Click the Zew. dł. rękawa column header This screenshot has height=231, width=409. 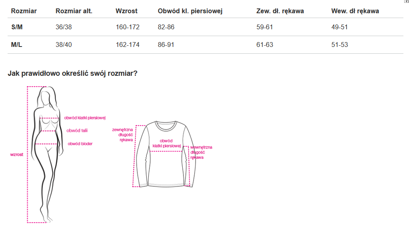[x=280, y=11]
